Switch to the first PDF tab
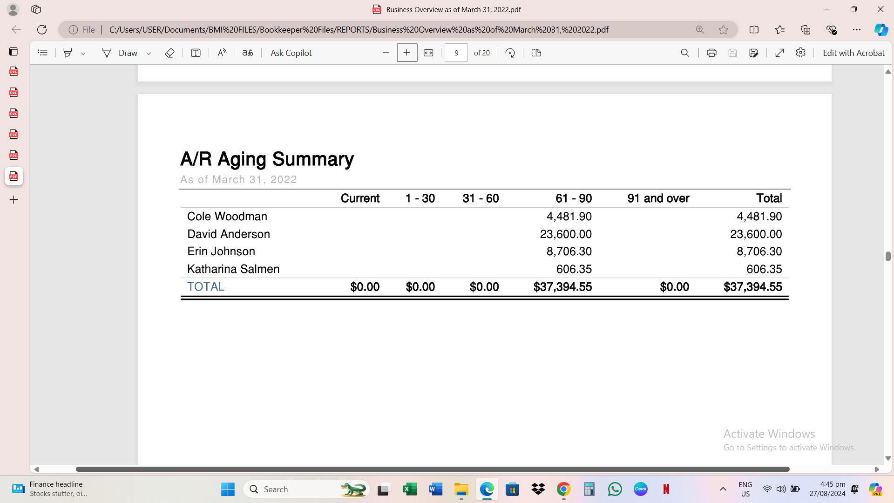The width and height of the screenshot is (894, 503). click(14, 72)
